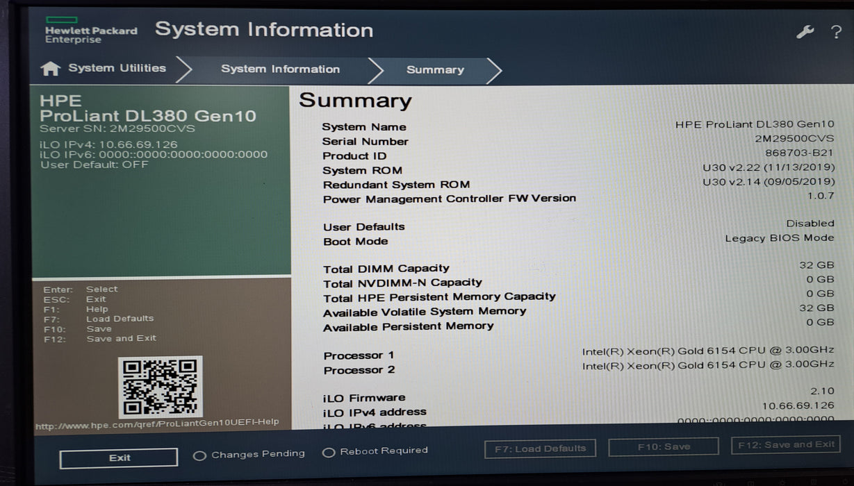The height and width of the screenshot is (486, 854).
Task: Click the System Information page title
Action: (x=264, y=30)
